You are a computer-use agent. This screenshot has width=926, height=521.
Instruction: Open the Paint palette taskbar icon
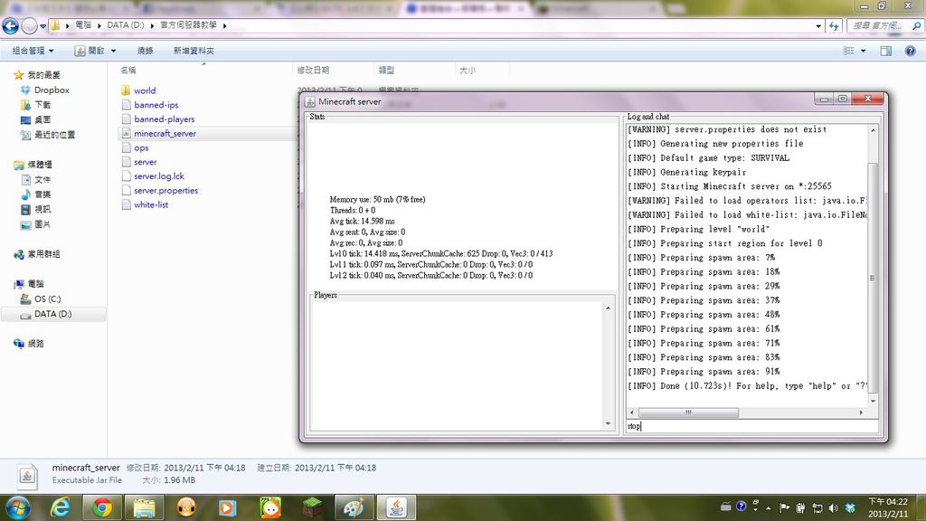pyautogui.click(x=354, y=507)
